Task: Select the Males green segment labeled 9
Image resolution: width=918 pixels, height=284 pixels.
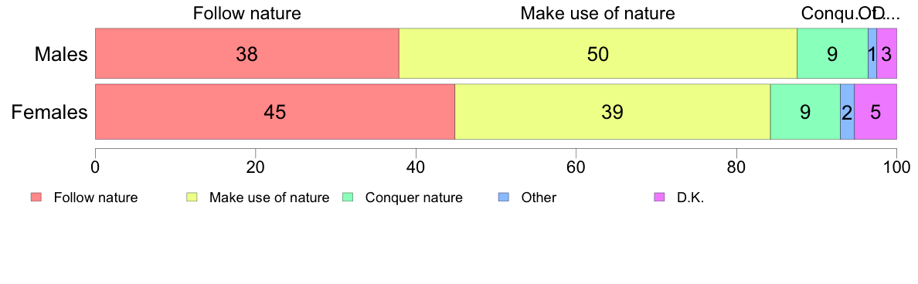Action: (x=832, y=53)
